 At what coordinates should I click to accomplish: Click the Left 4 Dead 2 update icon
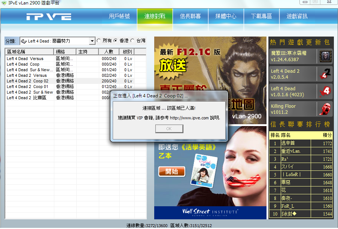(325, 74)
